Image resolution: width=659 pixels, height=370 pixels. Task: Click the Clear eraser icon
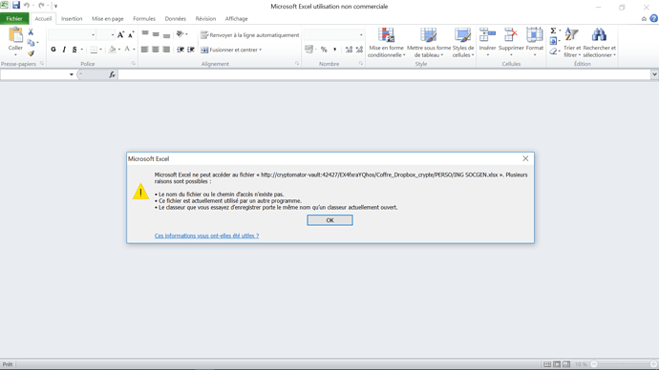554,51
